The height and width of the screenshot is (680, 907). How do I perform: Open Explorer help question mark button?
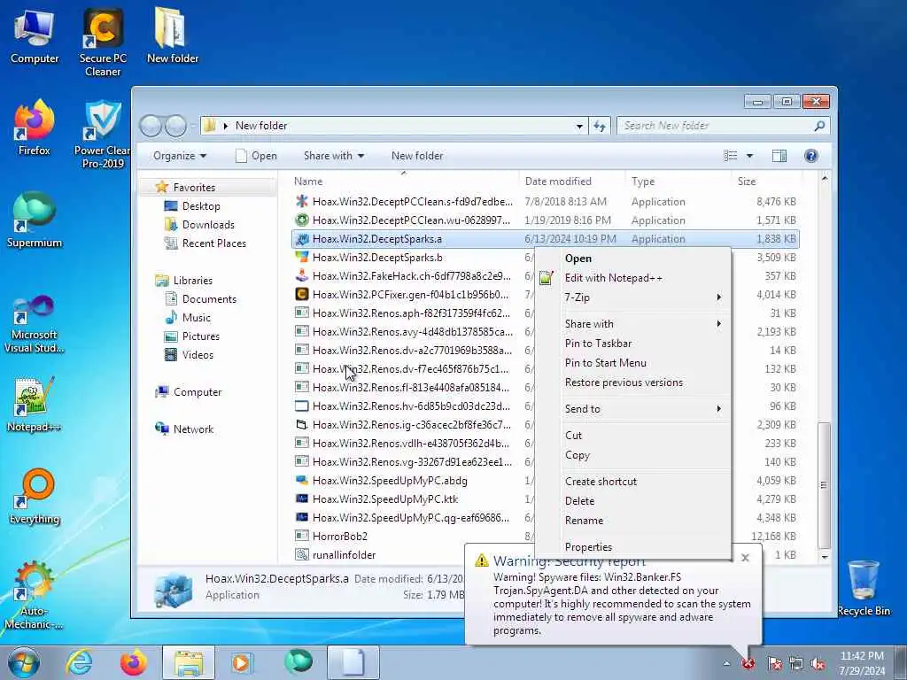click(x=811, y=156)
